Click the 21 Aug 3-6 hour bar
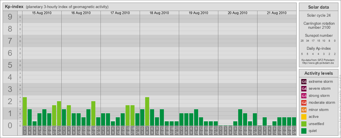The height and width of the screenshot is (138, 341). [x=264, y=122]
